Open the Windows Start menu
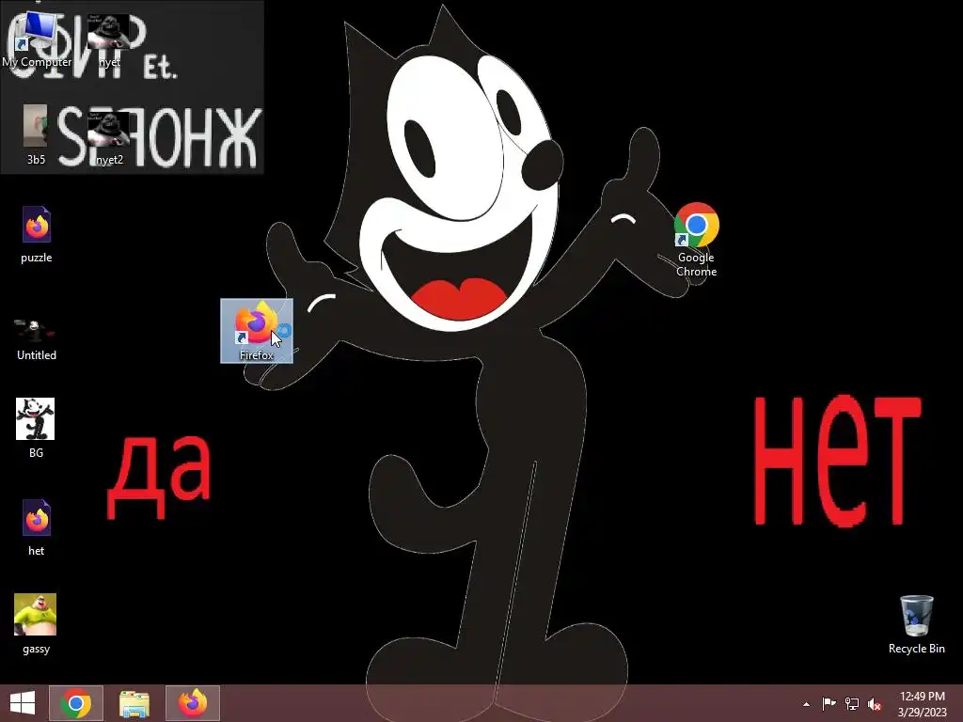963x722 pixels. (x=23, y=703)
